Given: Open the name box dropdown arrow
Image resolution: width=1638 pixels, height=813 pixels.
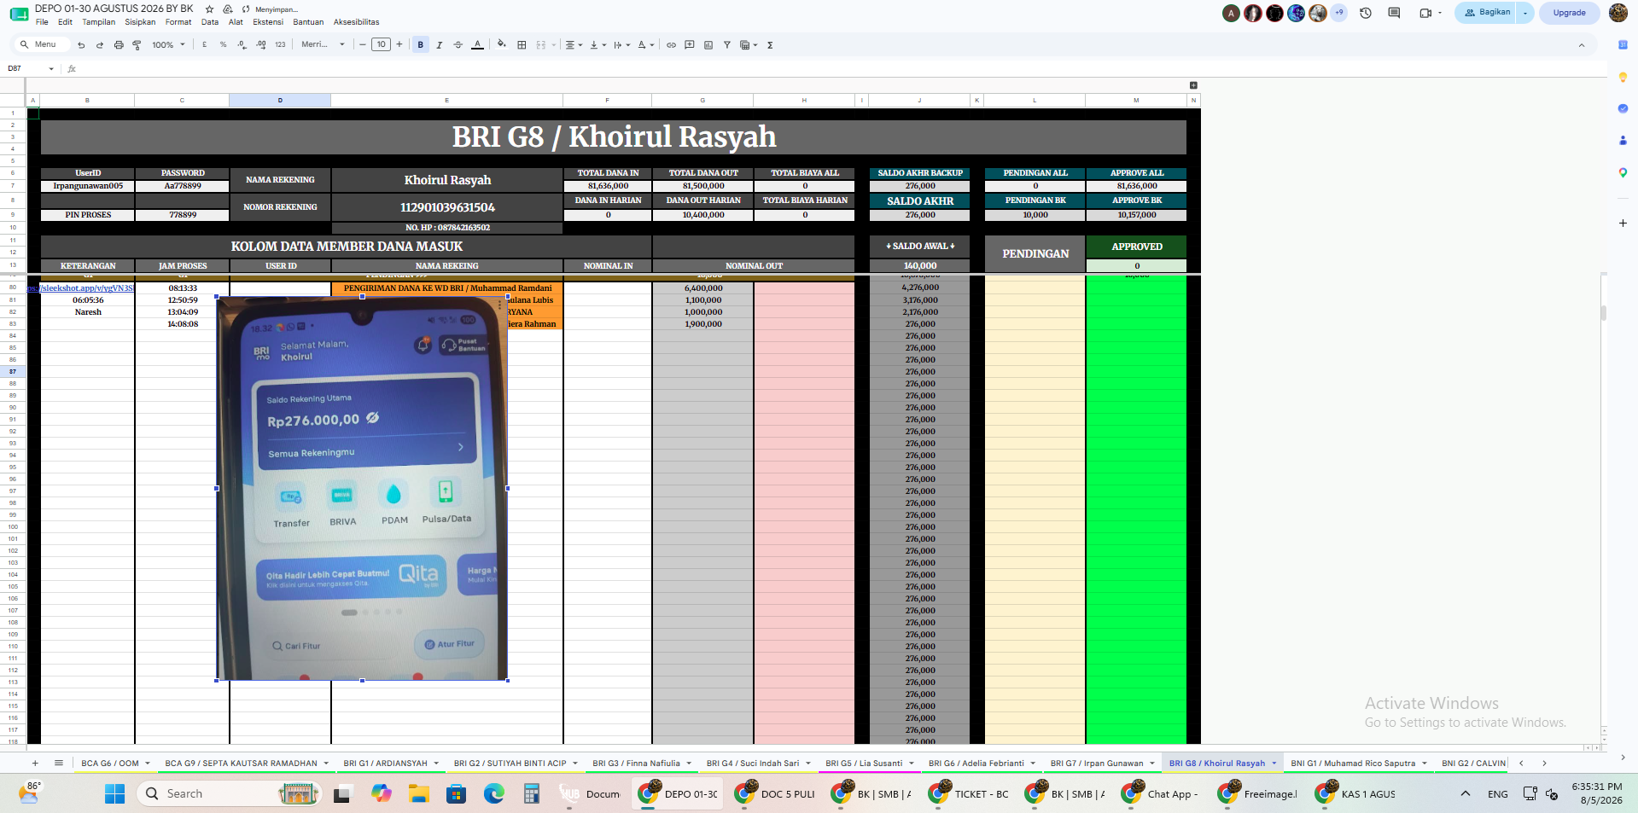Looking at the screenshot, I should [51, 69].
